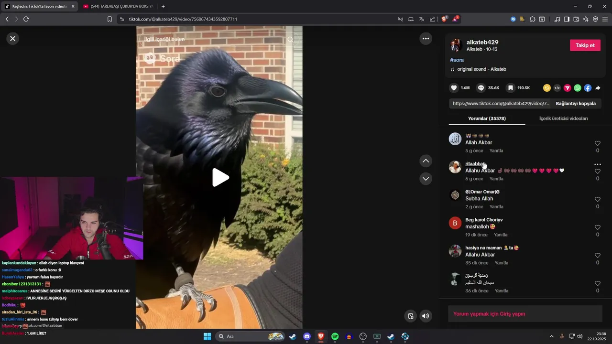Play the paused raven video
This screenshot has height=344, width=612.
(x=220, y=177)
